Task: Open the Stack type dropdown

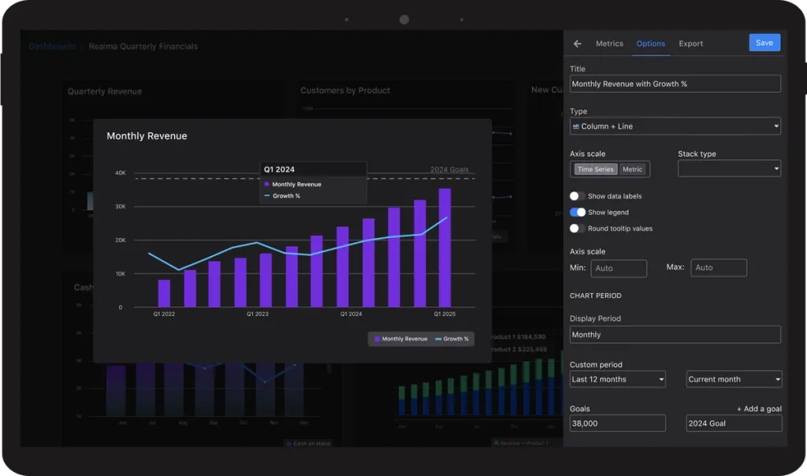Action: [x=729, y=169]
